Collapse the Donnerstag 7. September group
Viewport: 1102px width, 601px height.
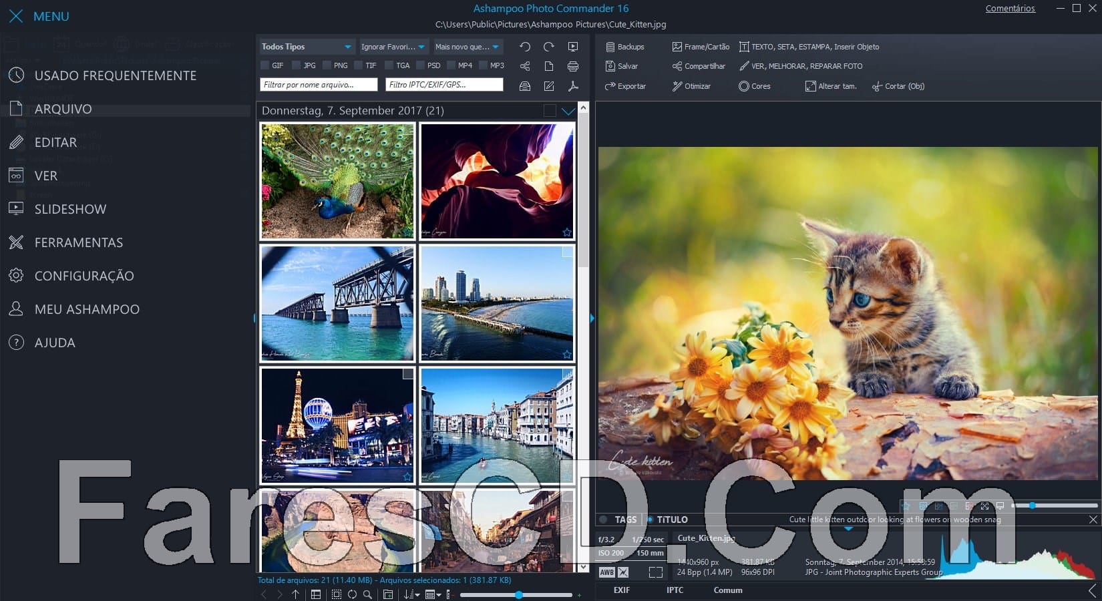click(x=568, y=112)
